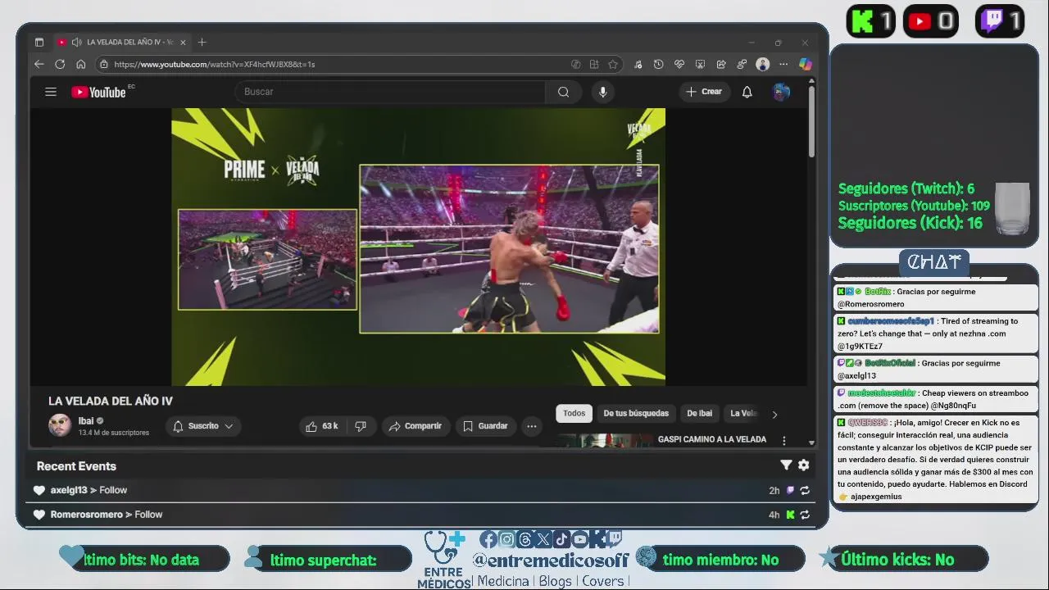
Task: View site information lock icon
Action: (103, 64)
